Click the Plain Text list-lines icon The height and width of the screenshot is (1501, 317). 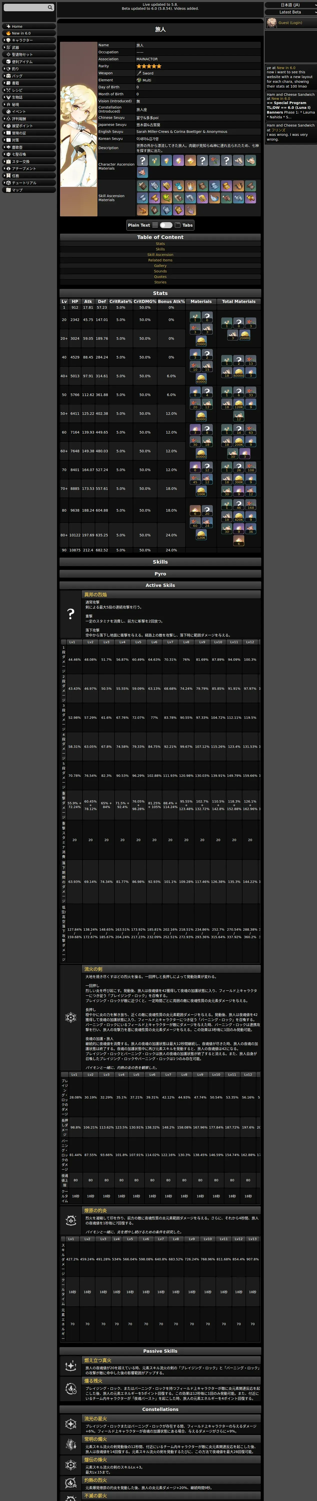pos(155,225)
